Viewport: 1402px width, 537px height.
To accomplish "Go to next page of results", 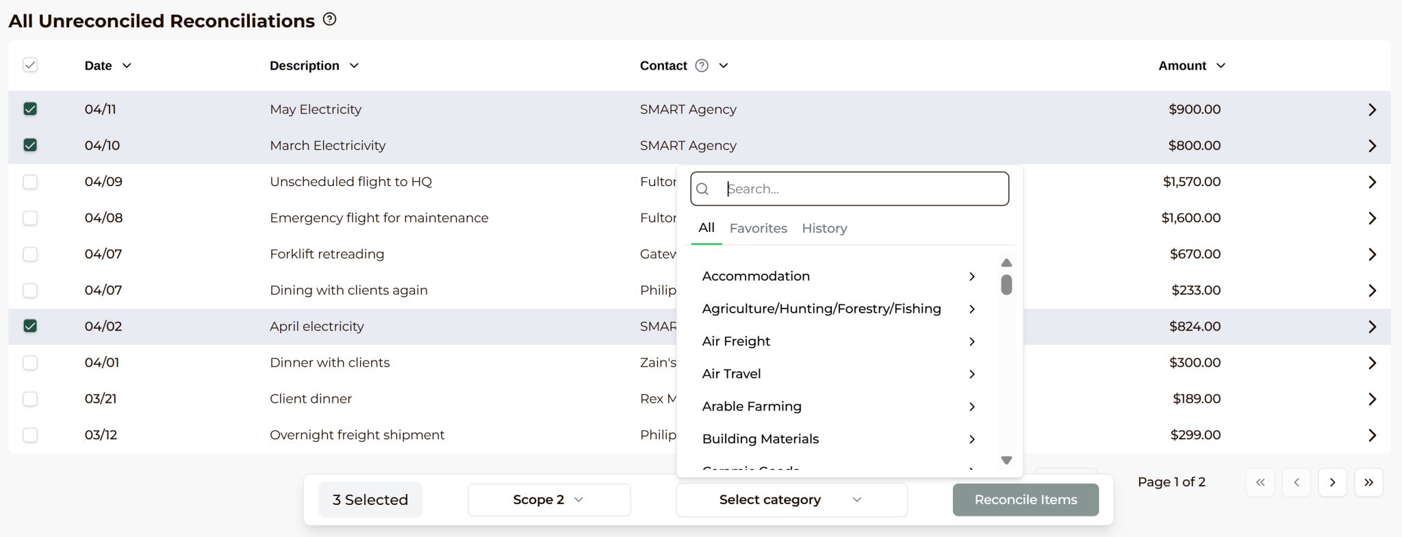I will [1332, 482].
